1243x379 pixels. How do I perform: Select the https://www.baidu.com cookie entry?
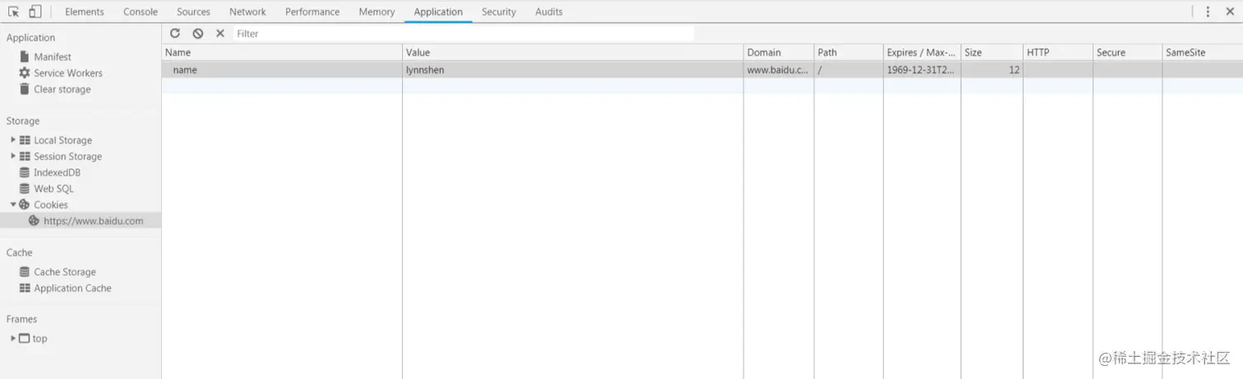click(93, 221)
